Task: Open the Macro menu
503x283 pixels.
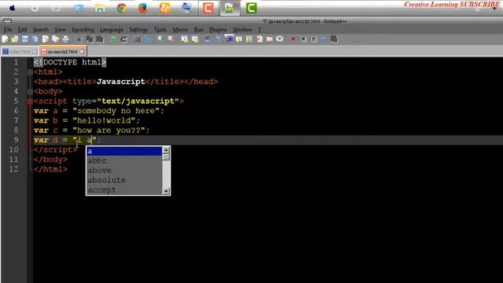Action: coord(180,30)
